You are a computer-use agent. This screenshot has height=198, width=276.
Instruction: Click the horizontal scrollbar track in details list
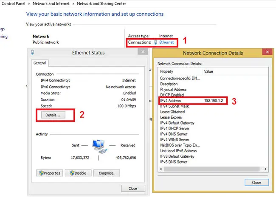coord(211,169)
